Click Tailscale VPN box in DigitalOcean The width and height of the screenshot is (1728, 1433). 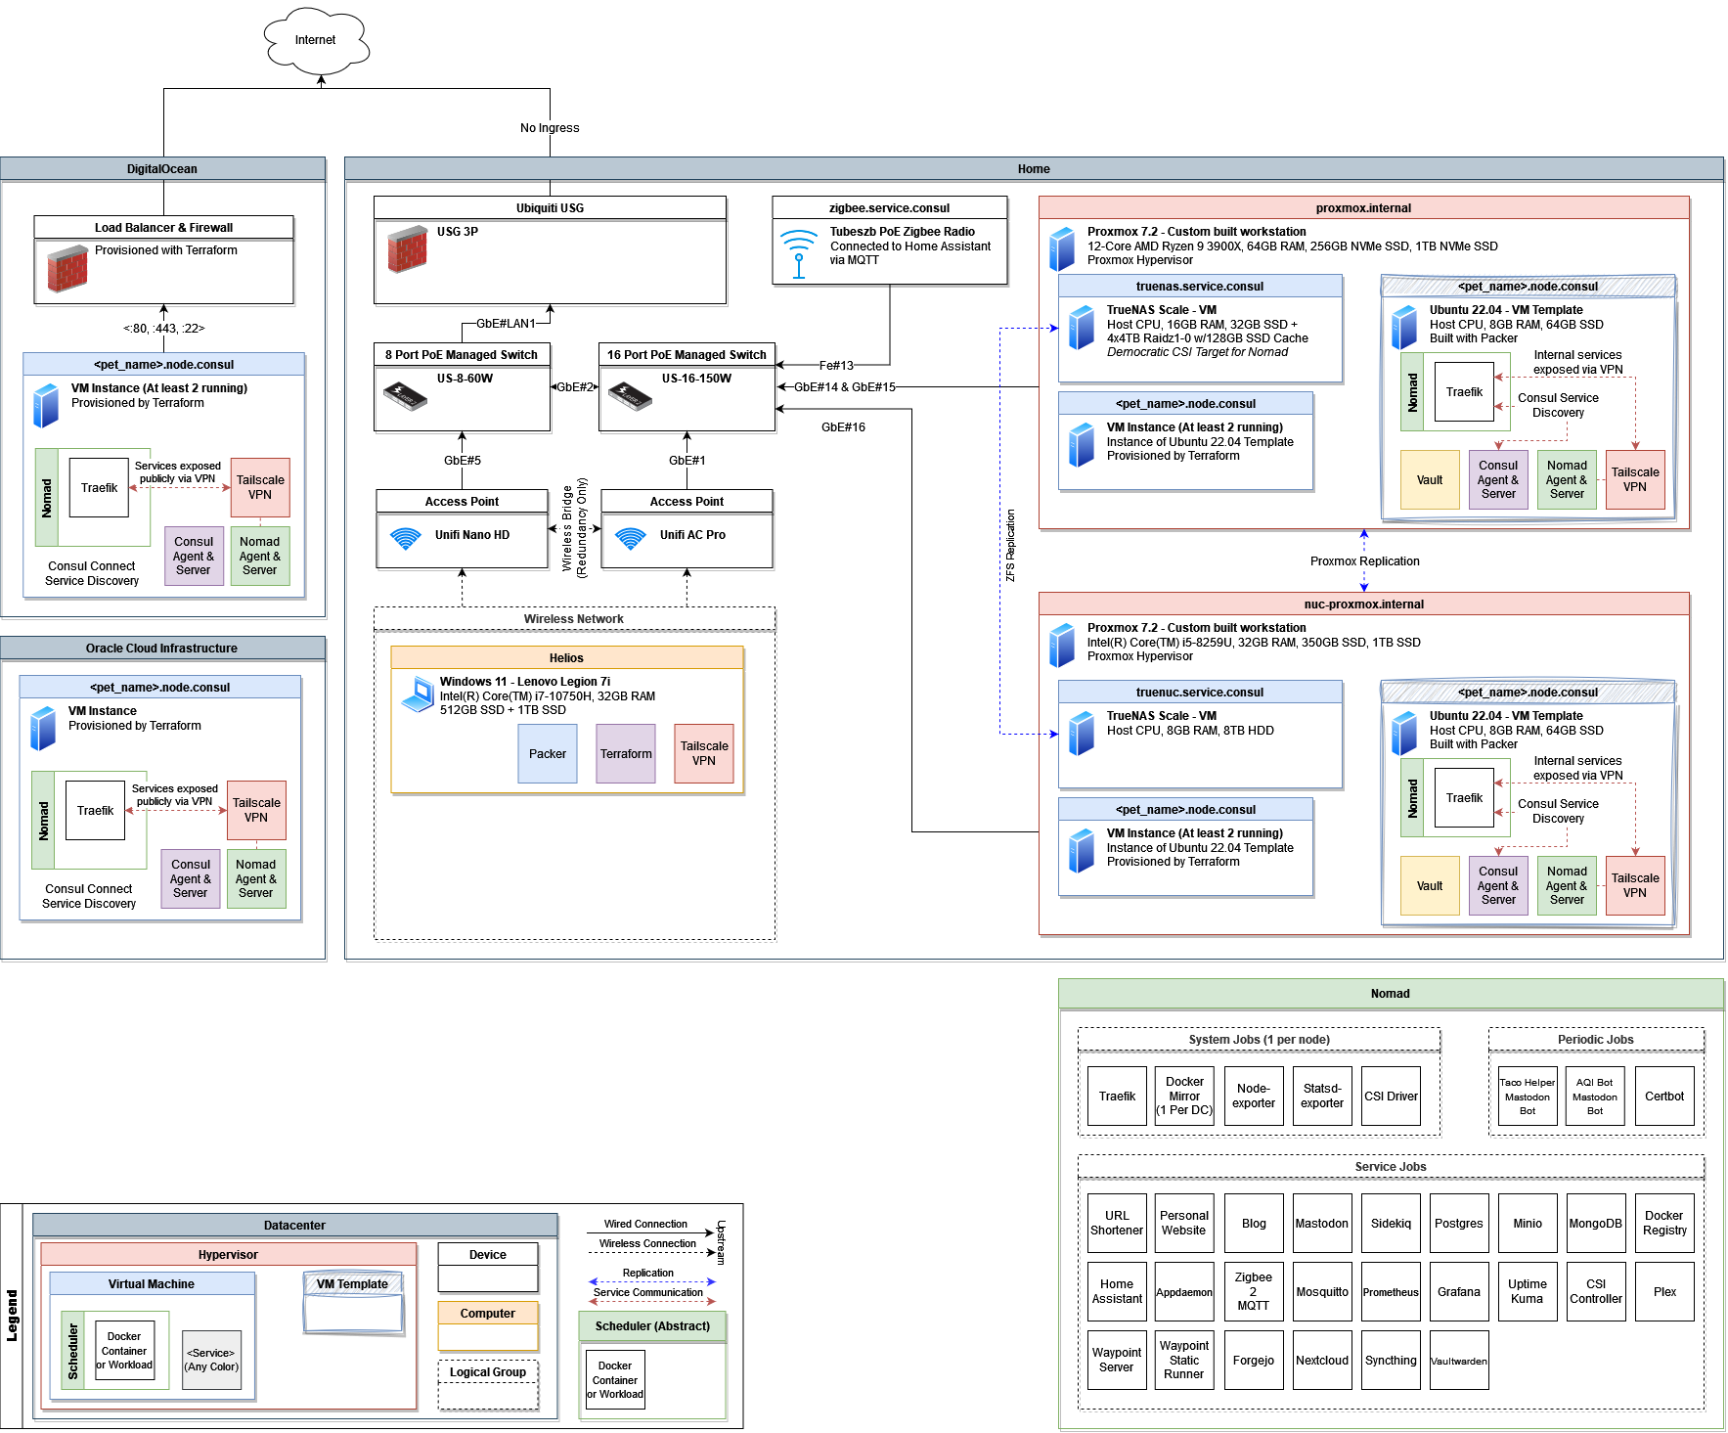coord(260,488)
